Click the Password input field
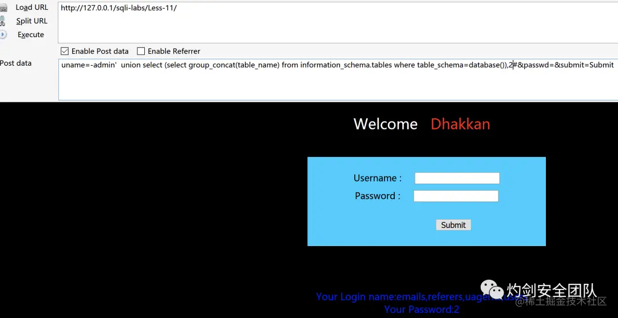 coord(456,196)
